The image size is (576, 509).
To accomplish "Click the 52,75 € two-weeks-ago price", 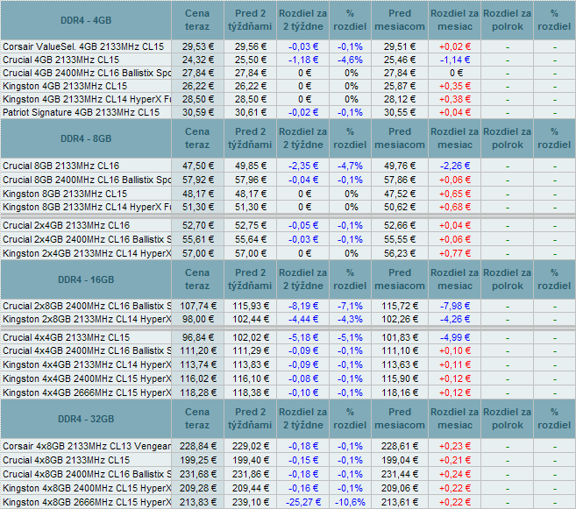I will pos(251,225).
